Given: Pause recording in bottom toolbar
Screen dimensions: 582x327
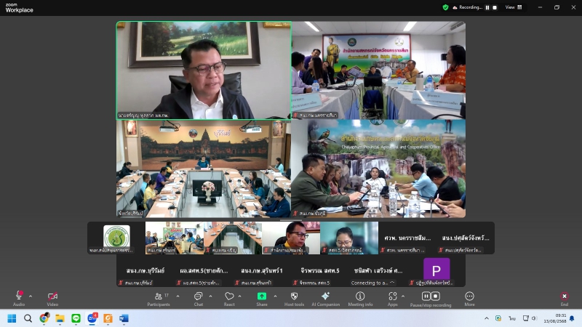Looking at the screenshot, I should (426, 296).
